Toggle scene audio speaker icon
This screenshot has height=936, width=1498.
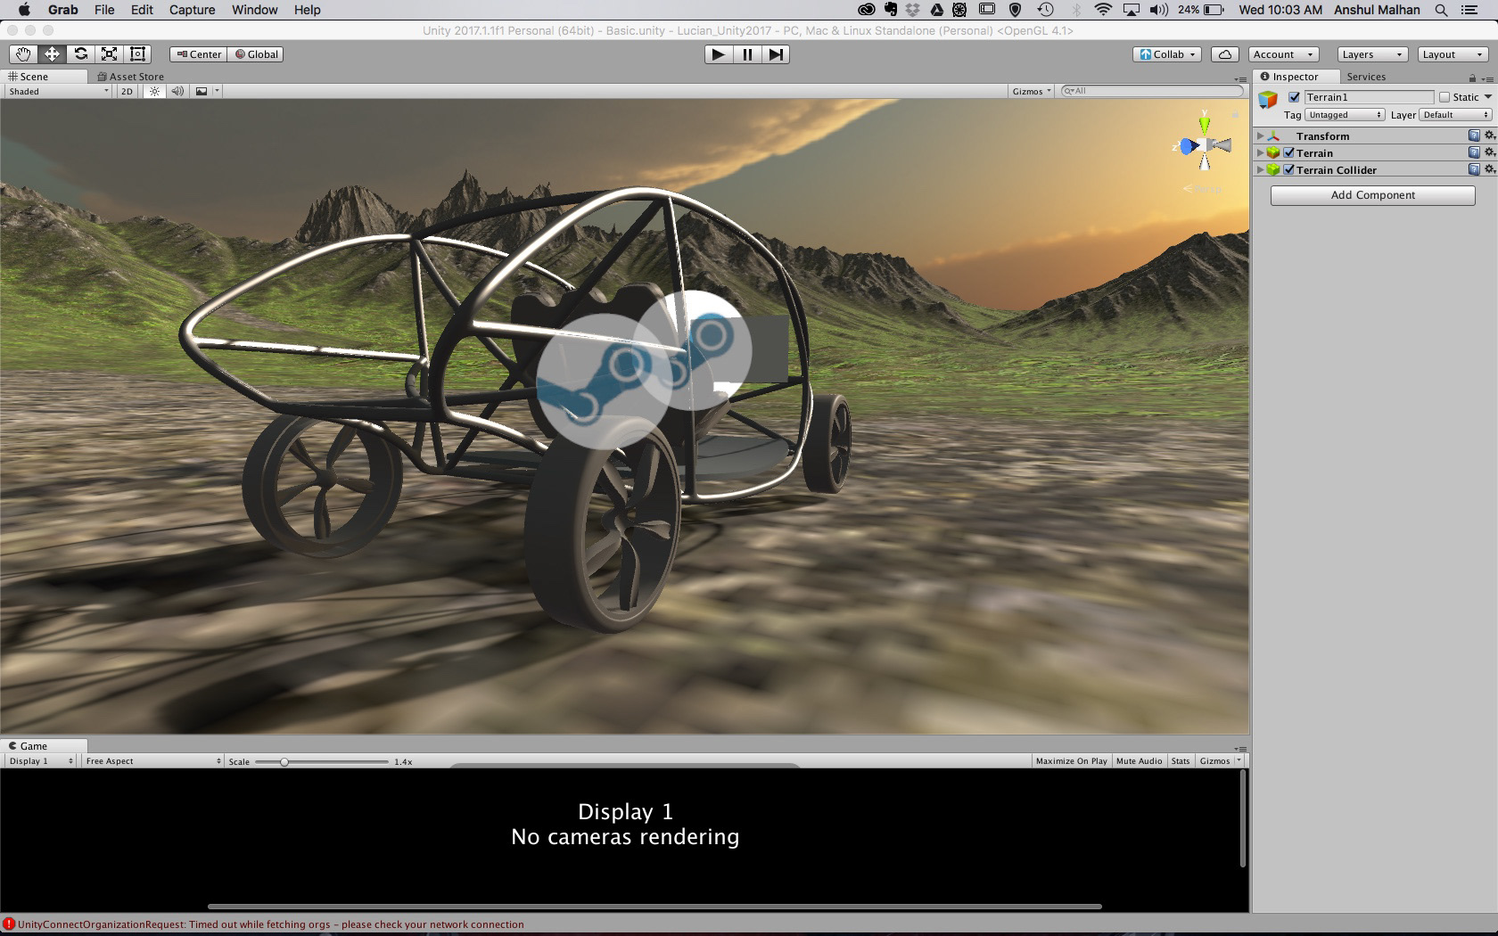click(x=177, y=91)
